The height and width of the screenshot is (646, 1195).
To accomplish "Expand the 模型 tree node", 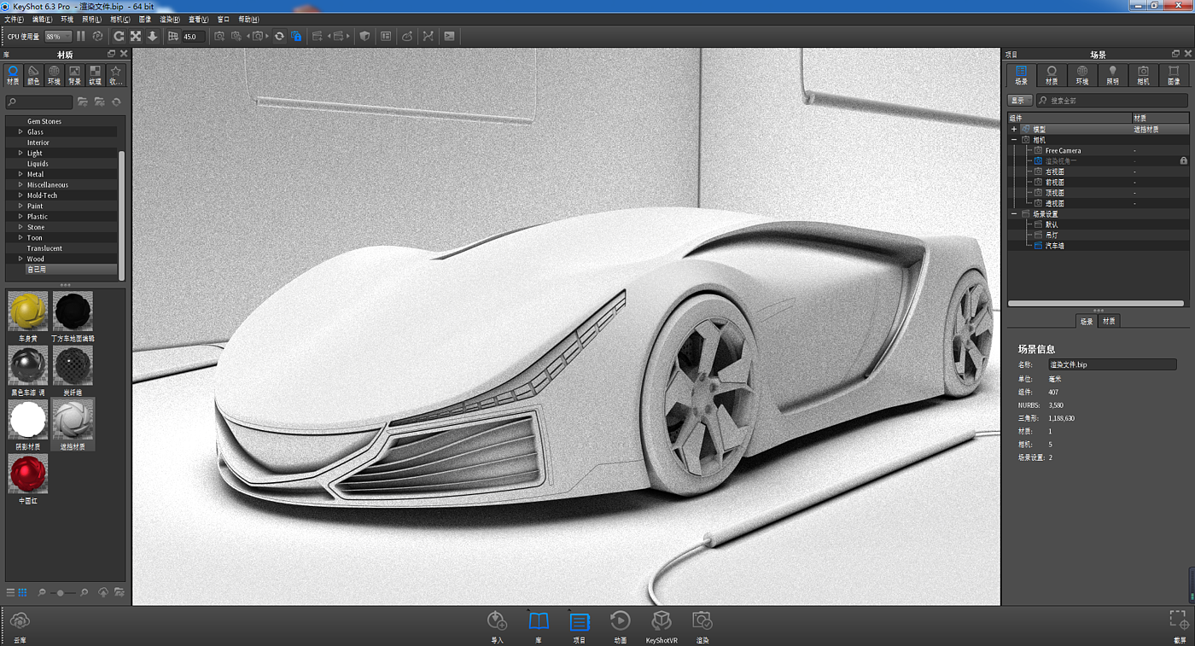I will click(1014, 130).
